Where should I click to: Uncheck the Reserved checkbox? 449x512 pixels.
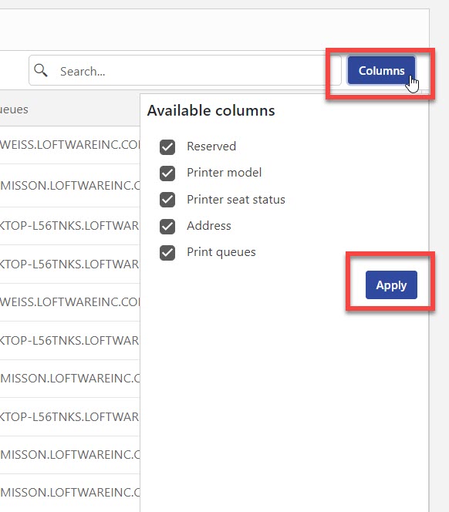(x=167, y=147)
